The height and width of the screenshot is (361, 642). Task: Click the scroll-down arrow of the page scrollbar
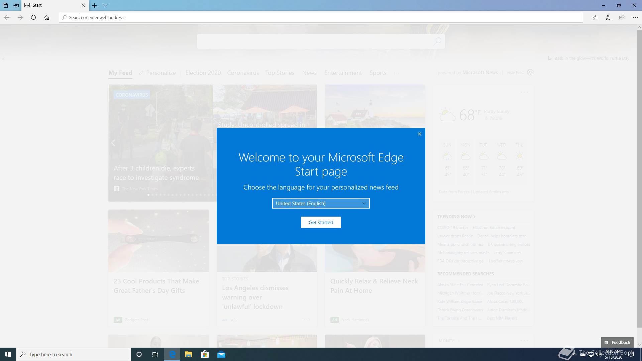pos(639,345)
